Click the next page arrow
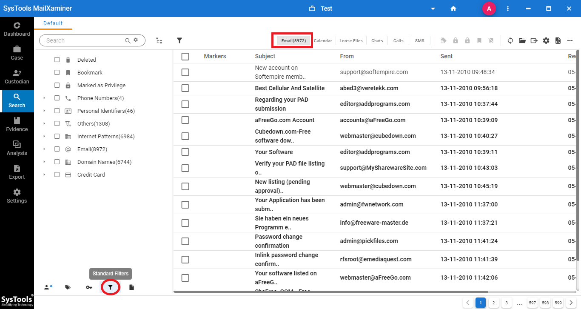 [571, 303]
